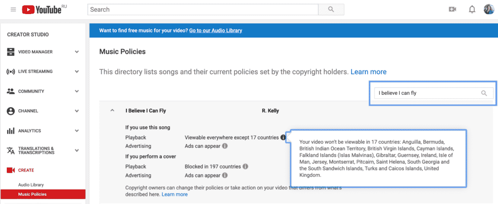Click Learn more beside directory description
498x204 pixels.
coord(369,72)
